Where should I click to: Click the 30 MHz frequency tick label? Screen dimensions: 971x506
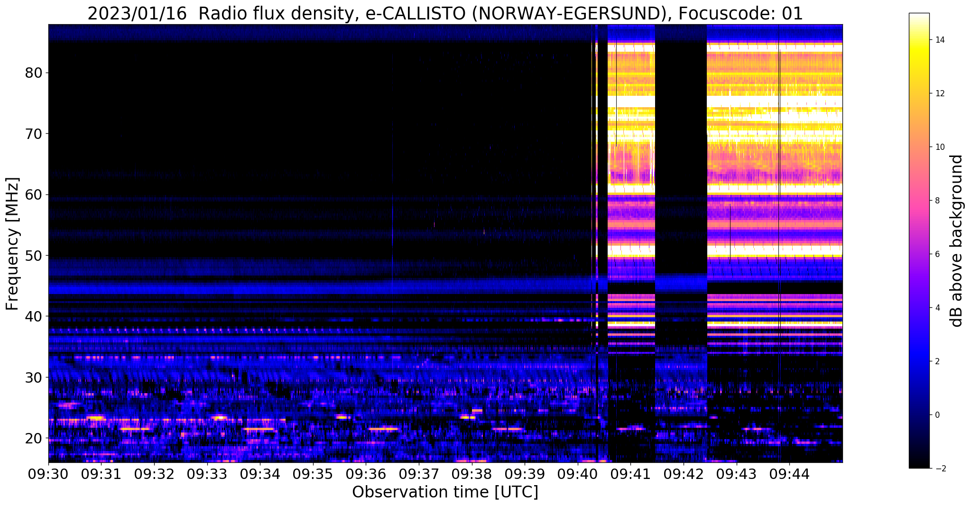[33, 377]
